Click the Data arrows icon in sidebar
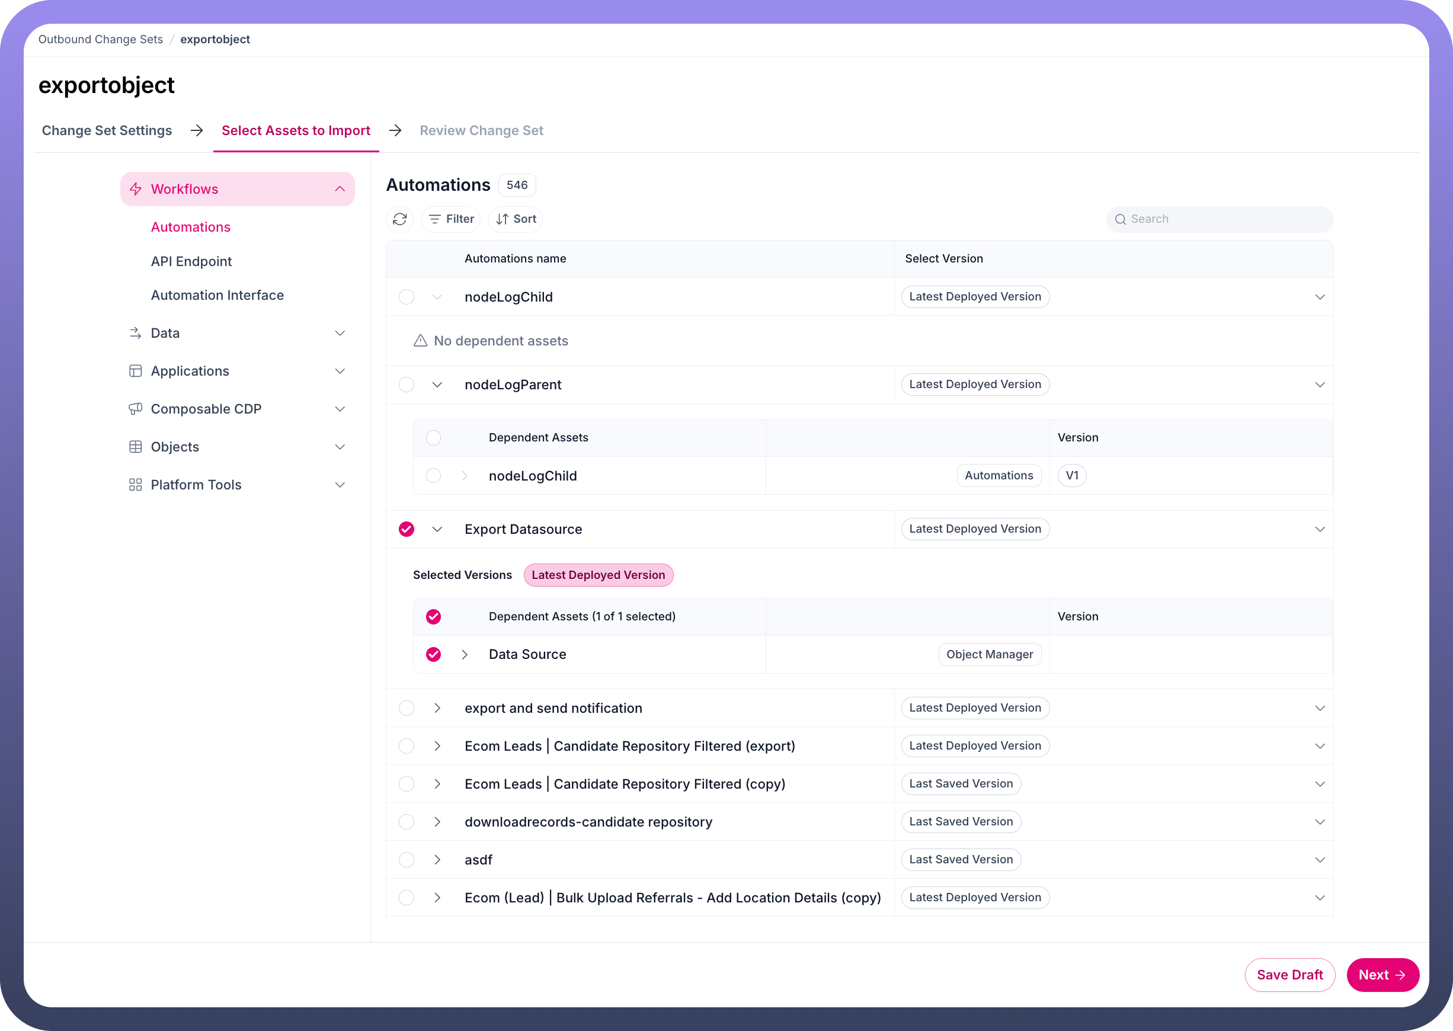 pos(135,333)
